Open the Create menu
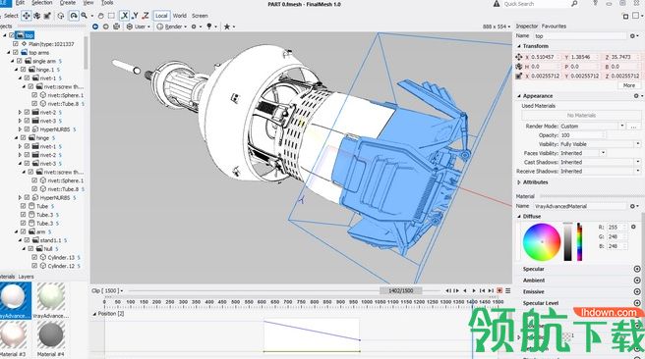This screenshot has width=645, height=359. coord(68,3)
